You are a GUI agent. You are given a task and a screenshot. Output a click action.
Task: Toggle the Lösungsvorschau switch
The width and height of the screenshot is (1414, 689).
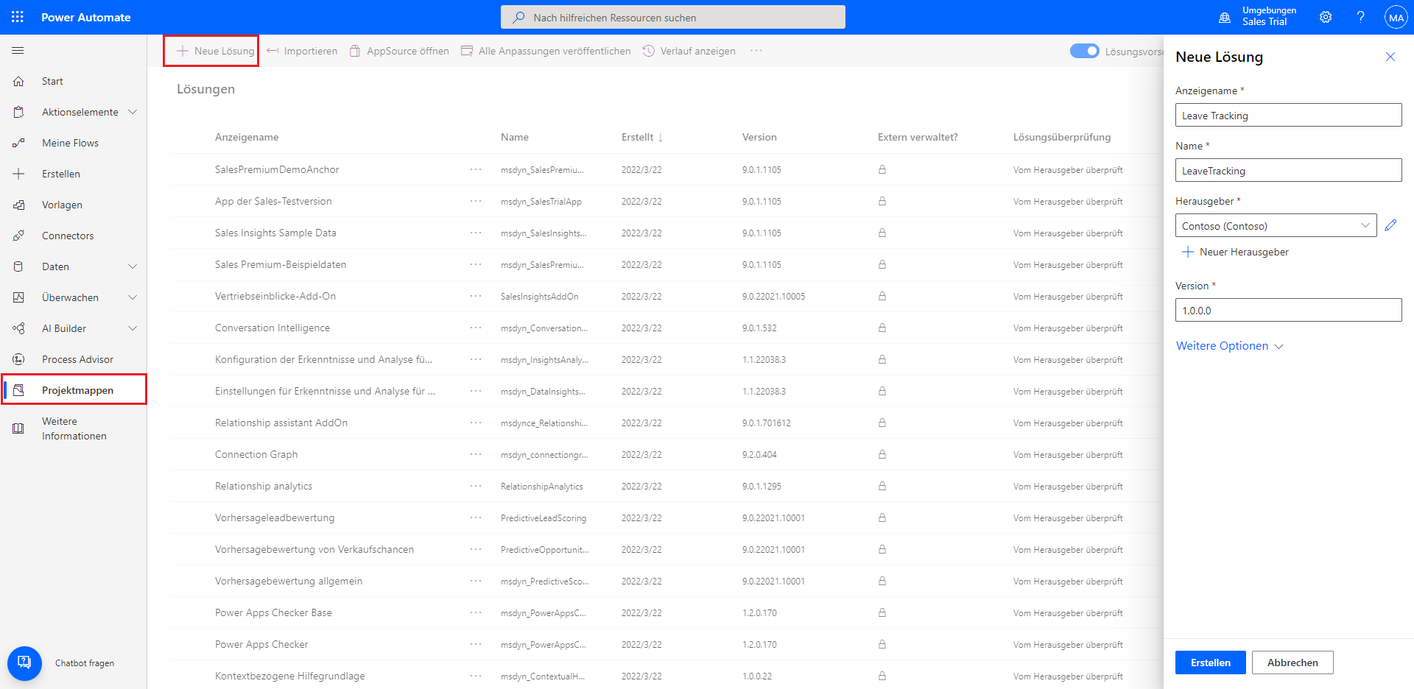[x=1084, y=51]
